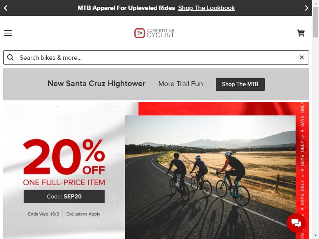319x239 pixels.
Task: Clear the search field with X
Action: point(302,57)
